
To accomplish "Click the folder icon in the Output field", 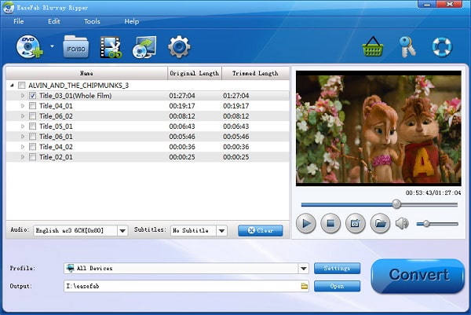I will click(305, 286).
